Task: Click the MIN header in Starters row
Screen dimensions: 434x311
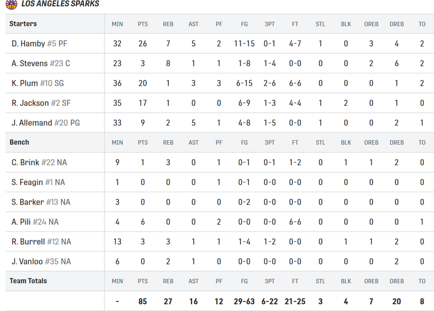Action: (x=117, y=24)
